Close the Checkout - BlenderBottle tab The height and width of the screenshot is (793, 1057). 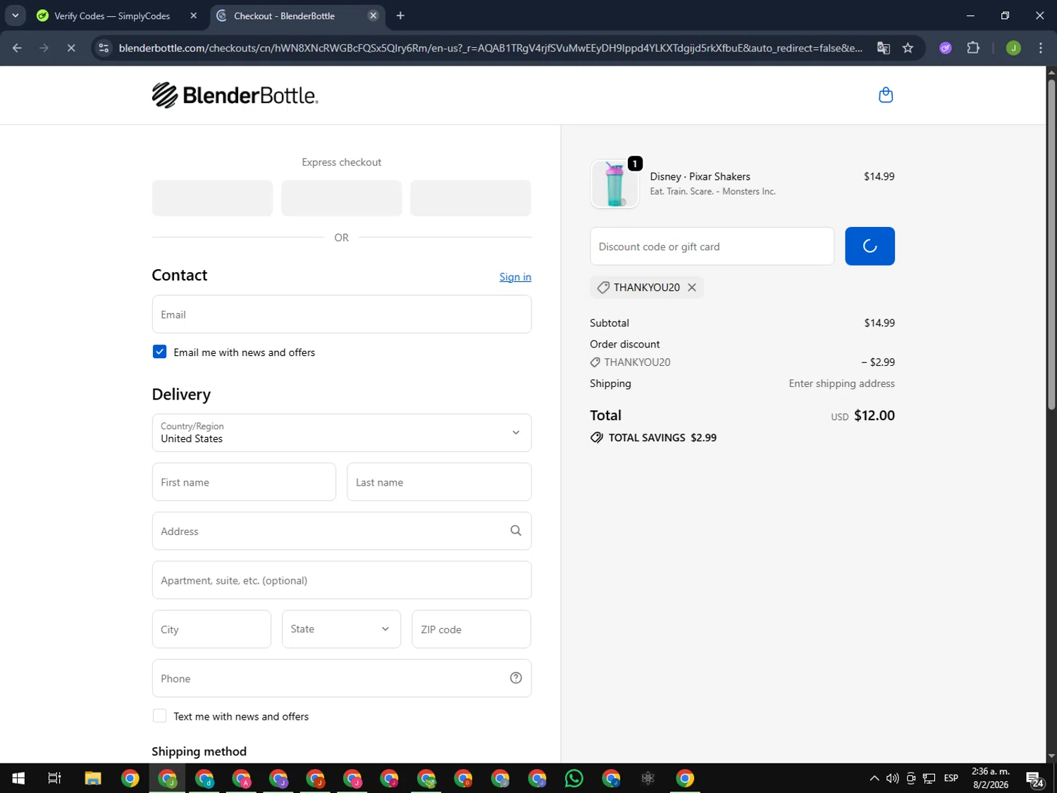(373, 16)
